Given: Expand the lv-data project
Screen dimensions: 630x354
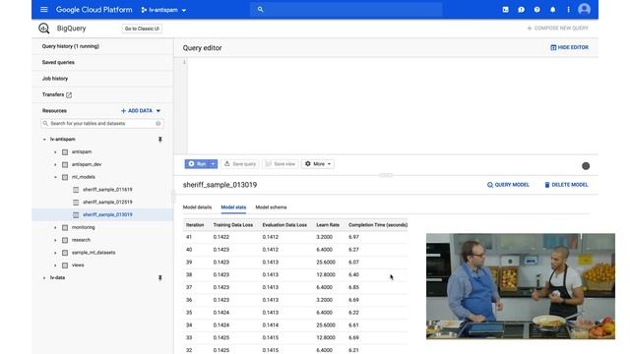Looking at the screenshot, I should (x=44, y=277).
